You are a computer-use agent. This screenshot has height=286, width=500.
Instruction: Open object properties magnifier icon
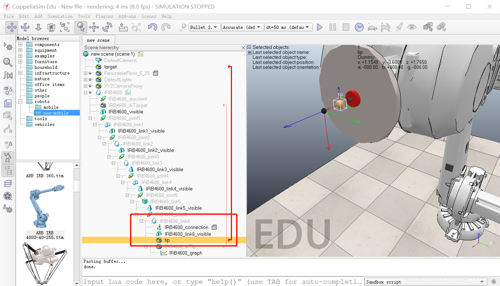pos(8,62)
